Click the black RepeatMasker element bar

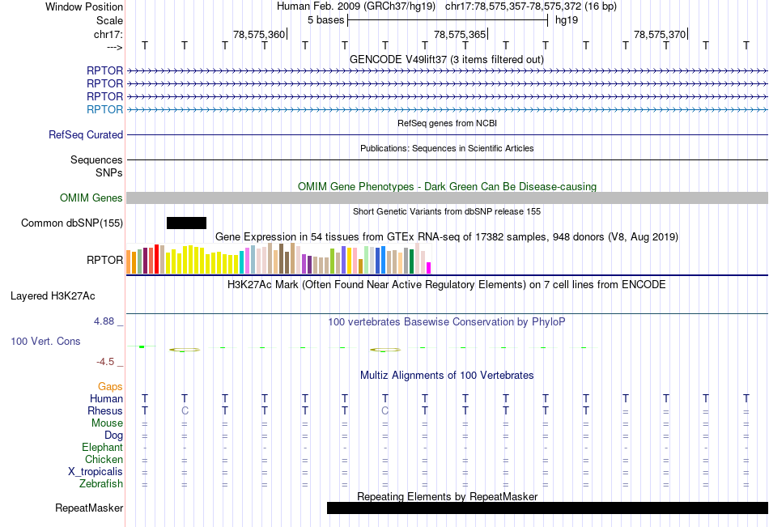pos(547,508)
